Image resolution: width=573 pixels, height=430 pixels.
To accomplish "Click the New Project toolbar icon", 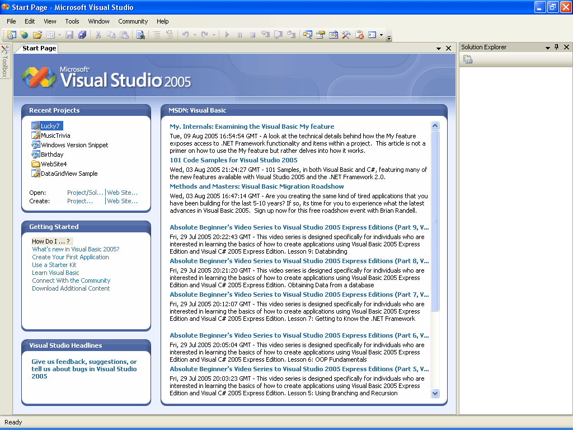I will [x=11, y=35].
